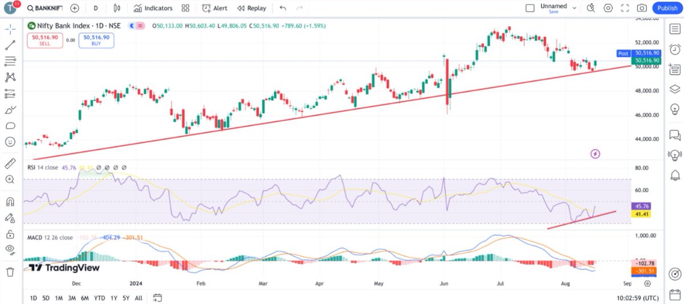Open the emoji icons tool
The image size is (684, 304).
[x=10, y=142]
